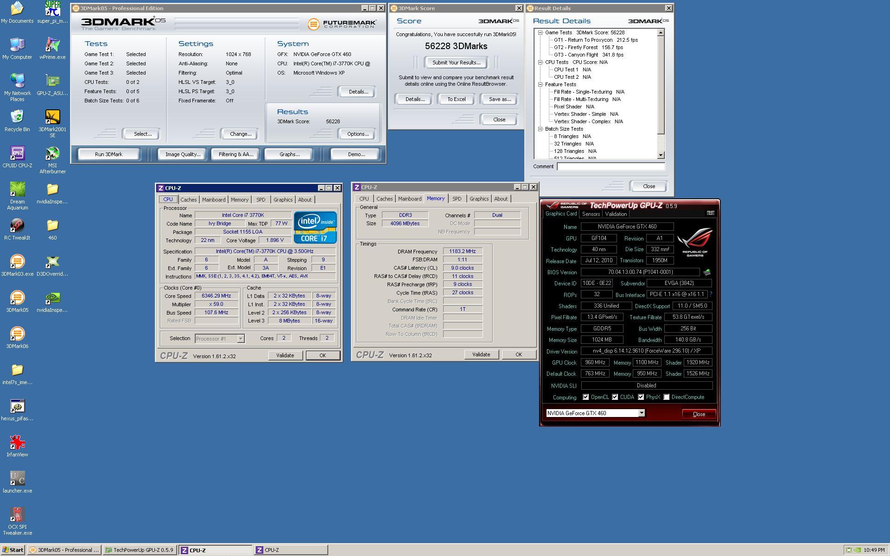890x556 pixels.
Task: Open MSI Afterburner desktop shortcut
Action: pos(52,160)
